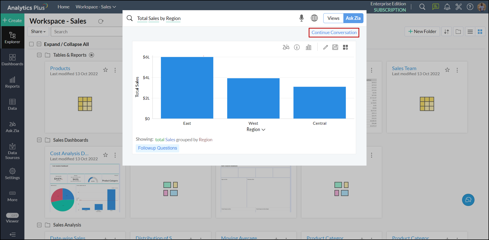Click the microphone voice input icon
Image resolution: width=489 pixels, height=240 pixels.
point(301,18)
